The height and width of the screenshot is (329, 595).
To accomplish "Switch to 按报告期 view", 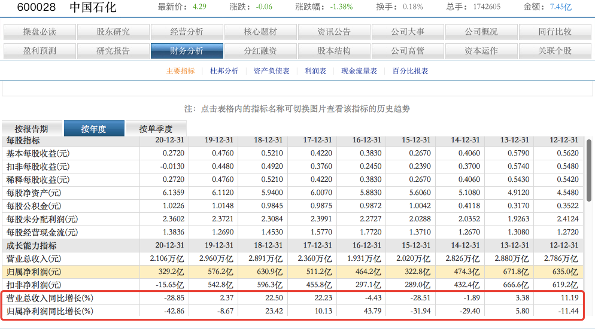I will click(32, 129).
